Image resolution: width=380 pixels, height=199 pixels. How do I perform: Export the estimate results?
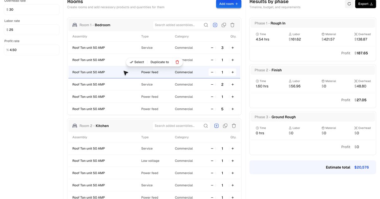click(365, 4)
